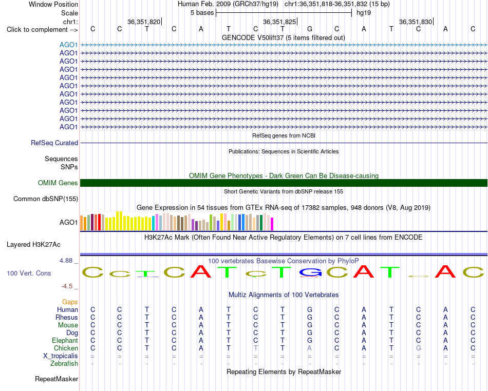Click the OMIM Gene Phenotypes green title
Viewport: 488px width, 391px height.
(284, 176)
